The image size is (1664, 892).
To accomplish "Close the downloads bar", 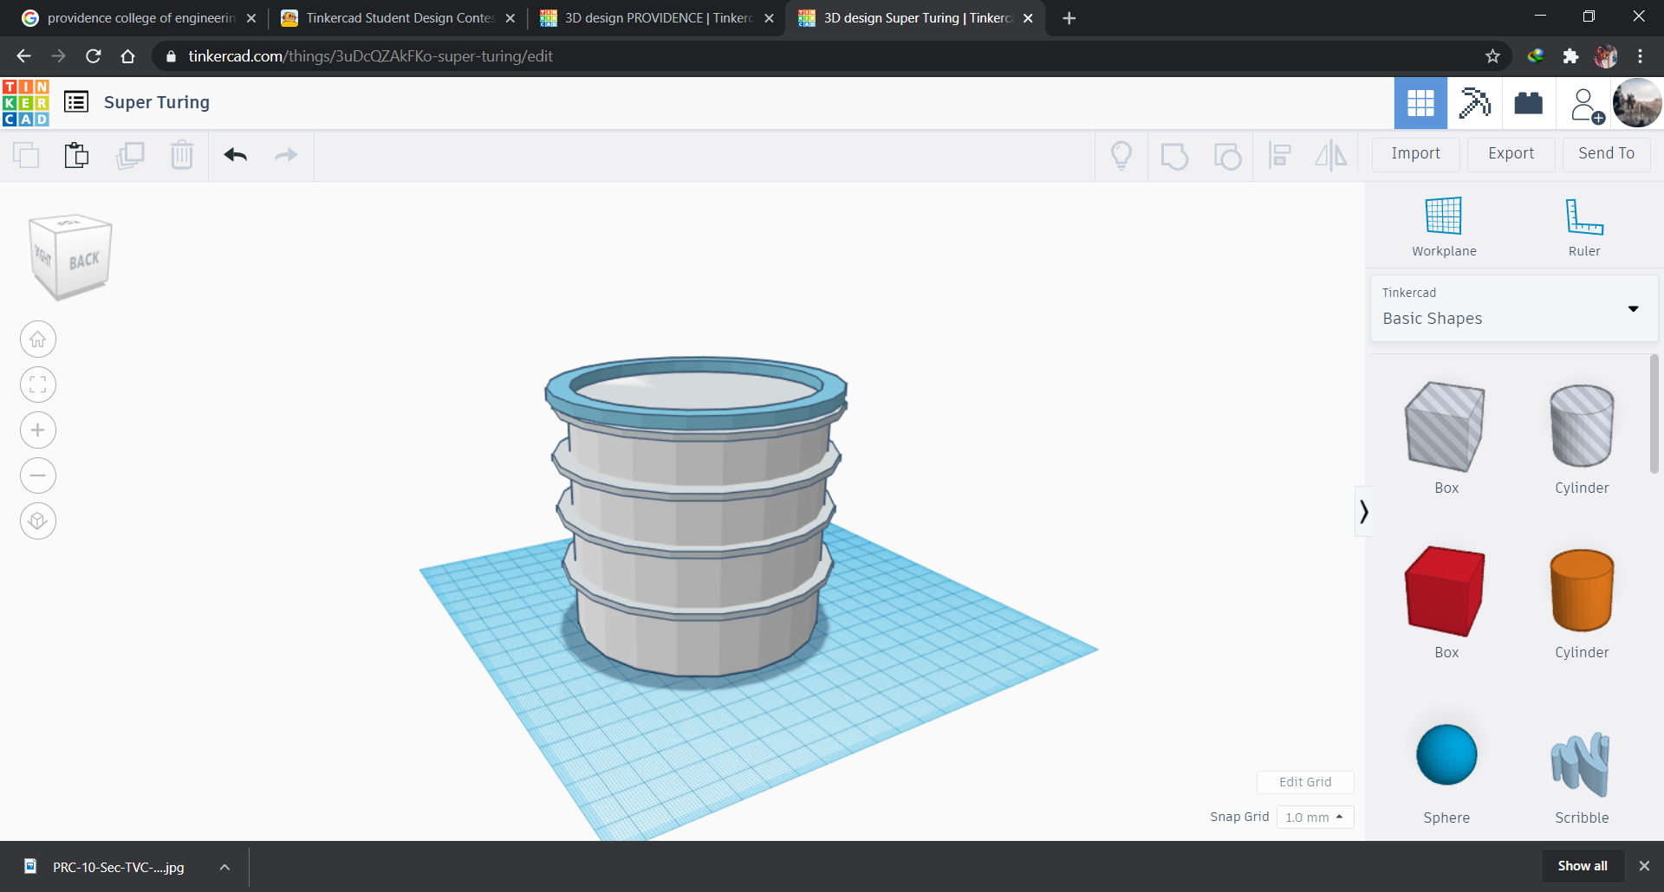I will click(x=1644, y=866).
